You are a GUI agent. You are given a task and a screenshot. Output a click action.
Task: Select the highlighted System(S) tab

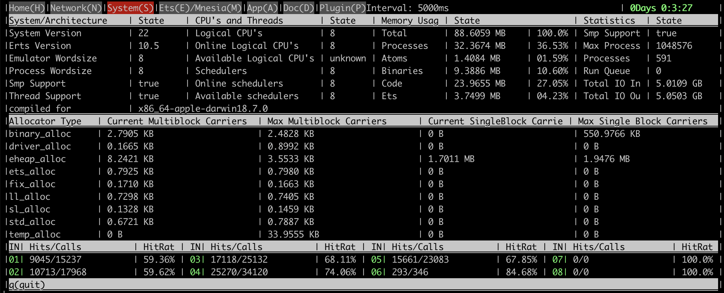click(130, 8)
